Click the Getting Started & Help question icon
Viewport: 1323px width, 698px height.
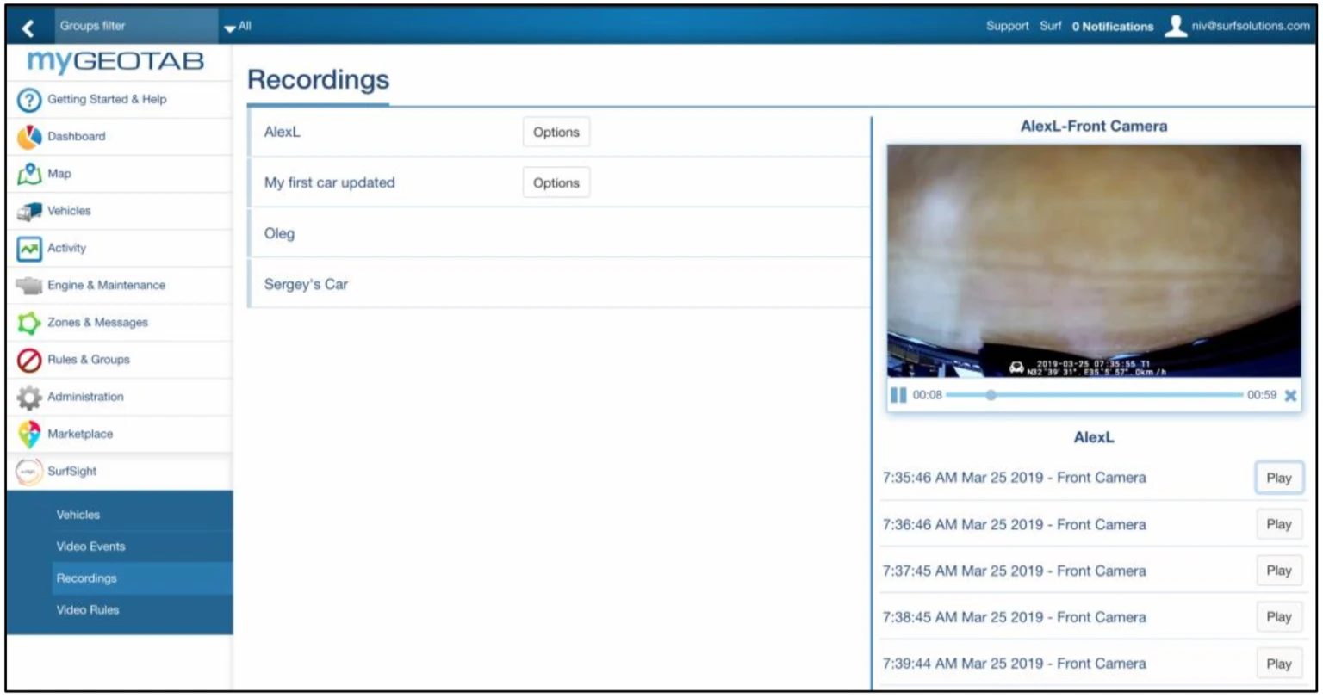29,100
